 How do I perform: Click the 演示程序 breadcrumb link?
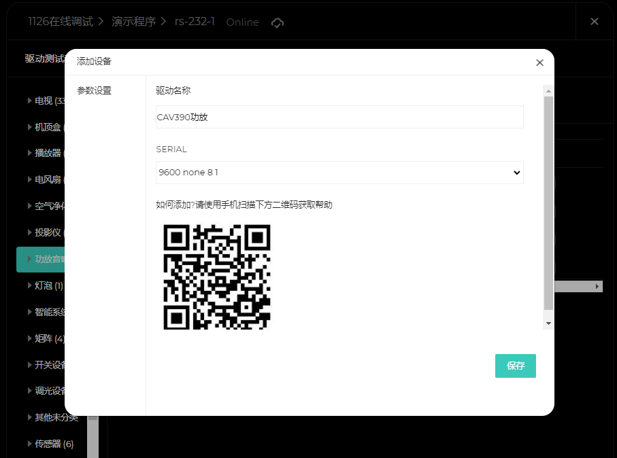[x=133, y=21]
